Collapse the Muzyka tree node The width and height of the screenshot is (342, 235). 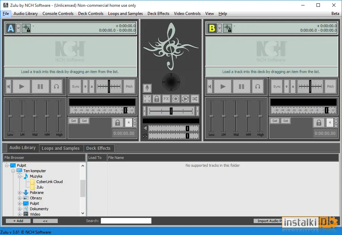pos(19,176)
